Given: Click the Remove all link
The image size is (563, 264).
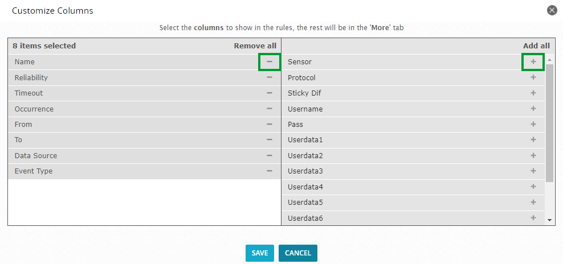Looking at the screenshot, I should pyautogui.click(x=255, y=46).
